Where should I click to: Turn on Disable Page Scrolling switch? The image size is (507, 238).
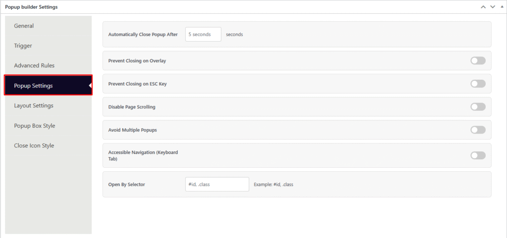pyautogui.click(x=478, y=106)
